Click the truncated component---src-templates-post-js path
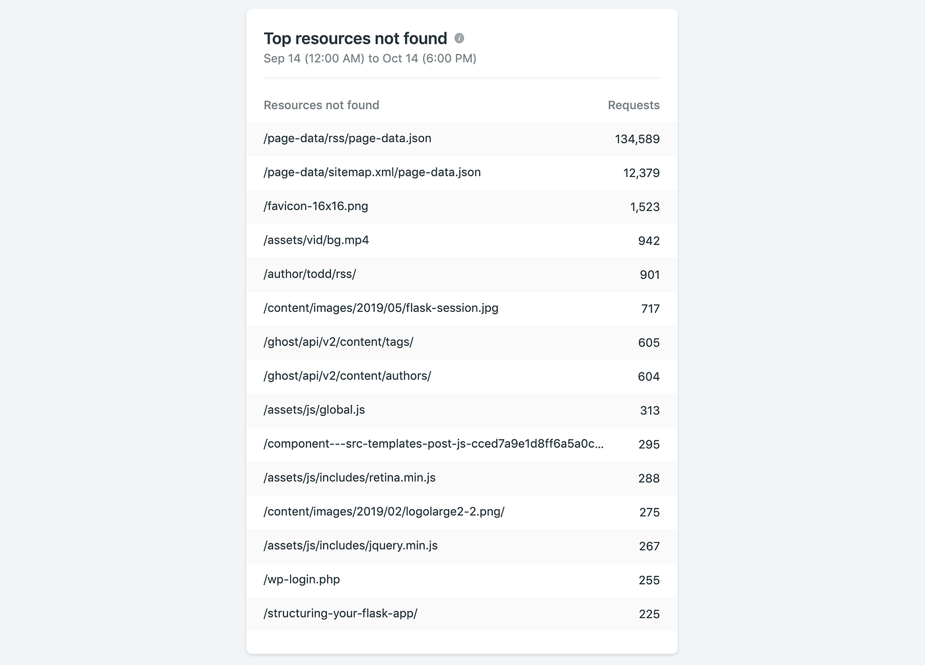This screenshot has width=925, height=665. coord(433,444)
